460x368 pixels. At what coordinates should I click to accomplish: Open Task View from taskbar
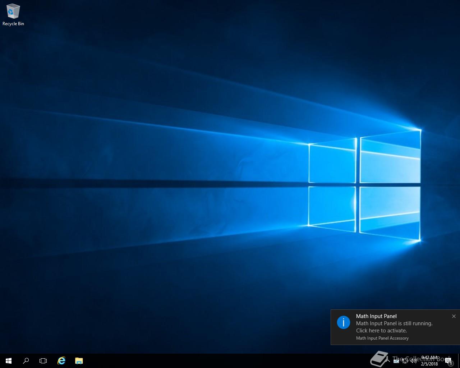click(43, 361)
